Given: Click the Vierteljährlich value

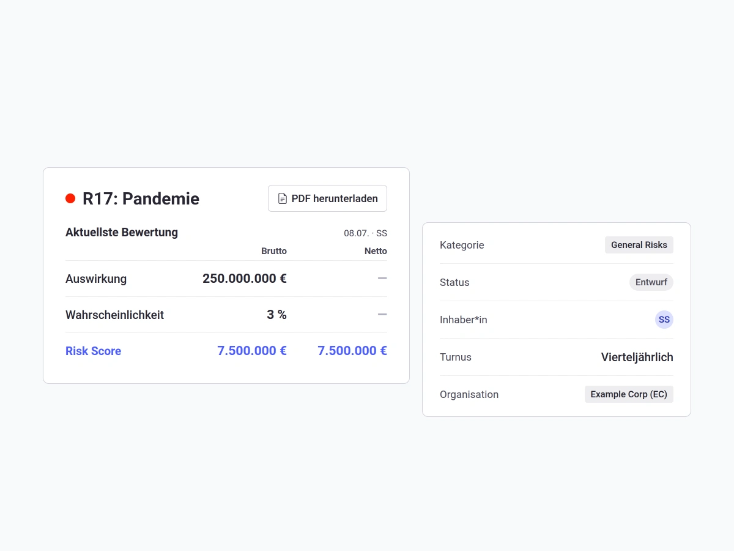Looking at the screenshot, I should point(637,357).
